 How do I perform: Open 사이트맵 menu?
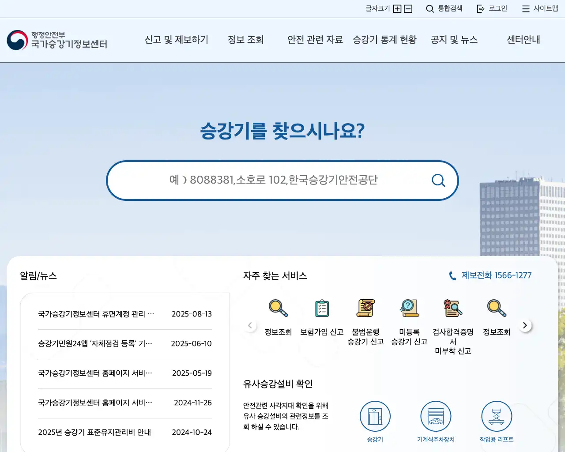coord(540,8)
